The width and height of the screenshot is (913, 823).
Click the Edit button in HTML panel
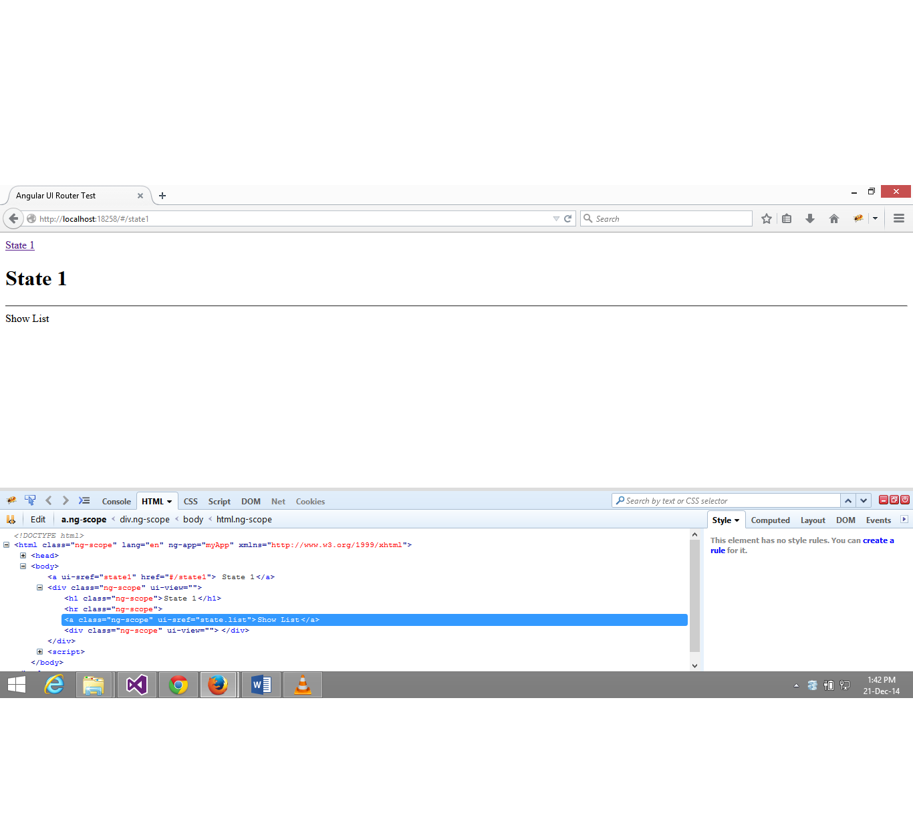(x=38, y=519)
